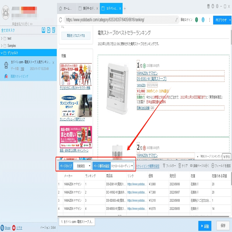232x232 pixels.
Task: Click cell DS-M093-W in row 4
Action: click(x=116, y=209)
